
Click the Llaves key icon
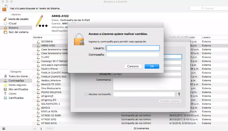click(5, 93)
